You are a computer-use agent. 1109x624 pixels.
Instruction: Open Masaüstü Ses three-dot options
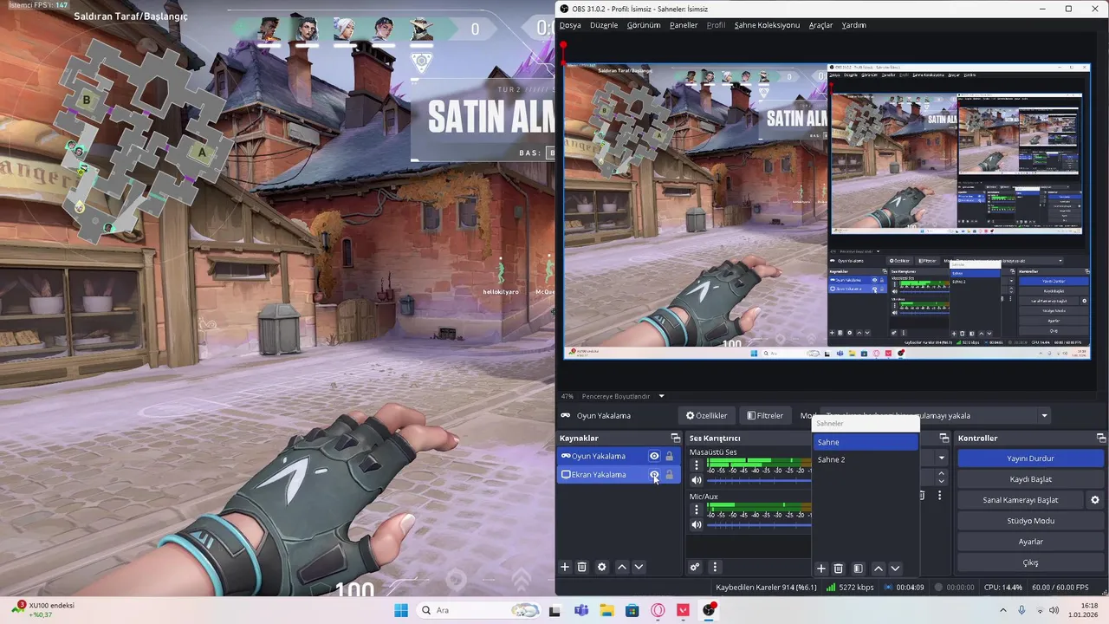click(x=696, y=465)
